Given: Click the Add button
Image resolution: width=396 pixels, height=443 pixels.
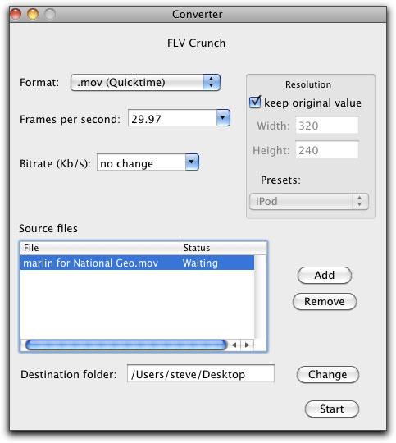Looking at the screenshot, I should pos(325,275).
